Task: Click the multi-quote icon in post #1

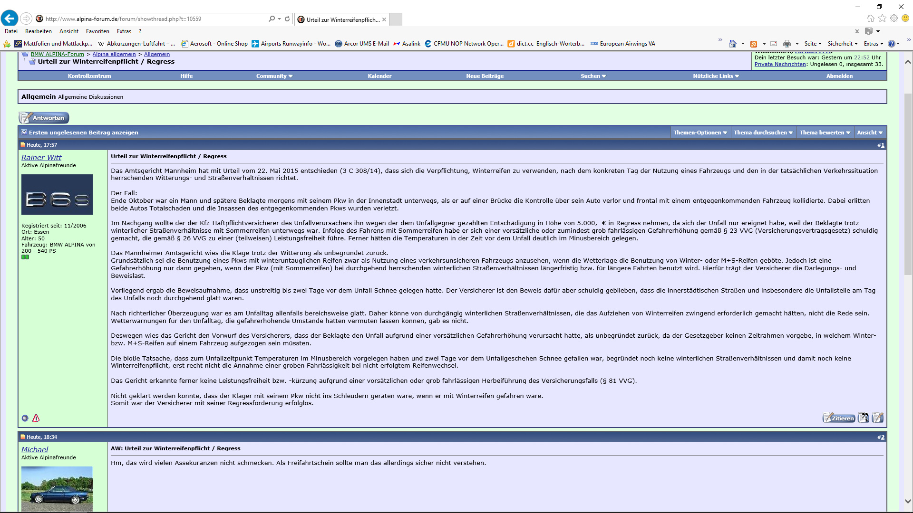Action: pos(864,418)
